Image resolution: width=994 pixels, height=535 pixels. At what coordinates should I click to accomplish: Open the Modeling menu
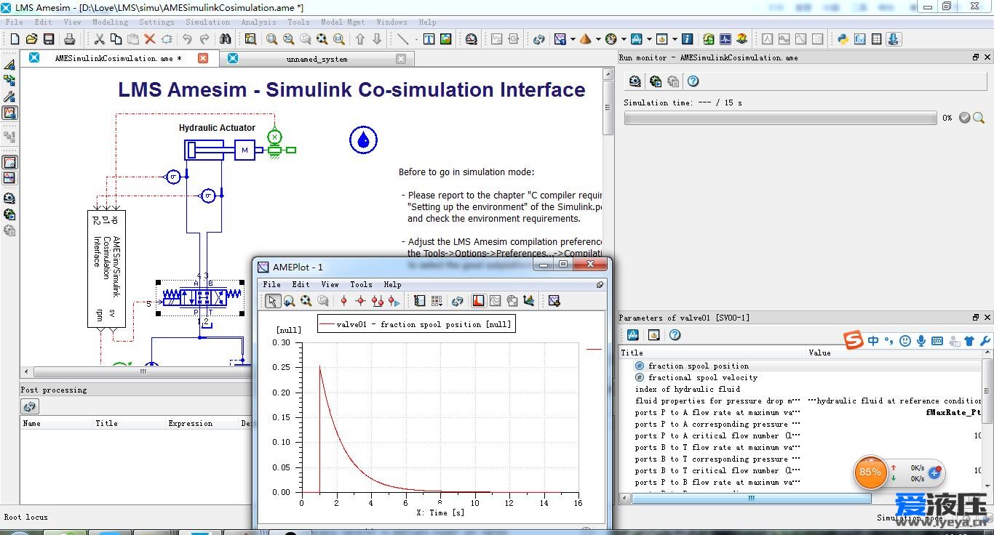tap(110, 23)
